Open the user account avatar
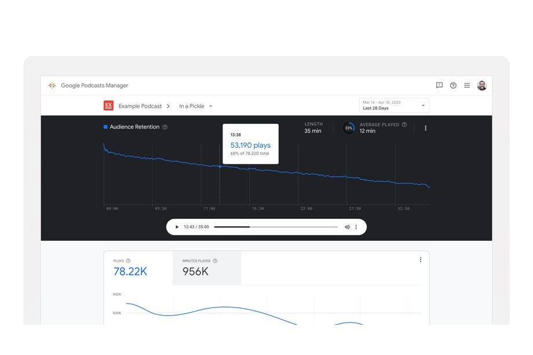 (481, 85)
